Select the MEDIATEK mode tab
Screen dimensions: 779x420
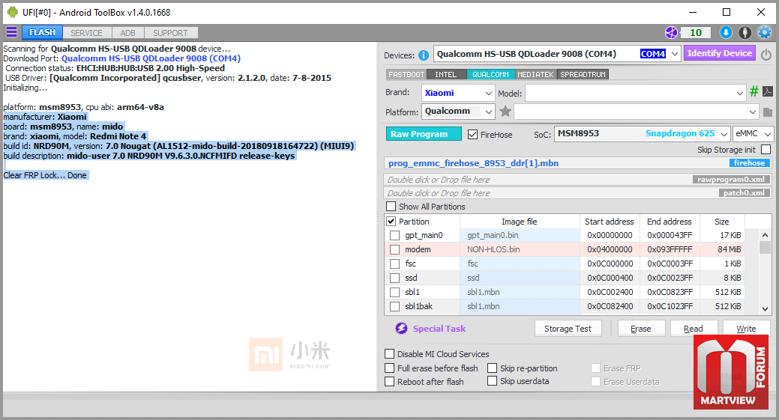click(535, 74)
